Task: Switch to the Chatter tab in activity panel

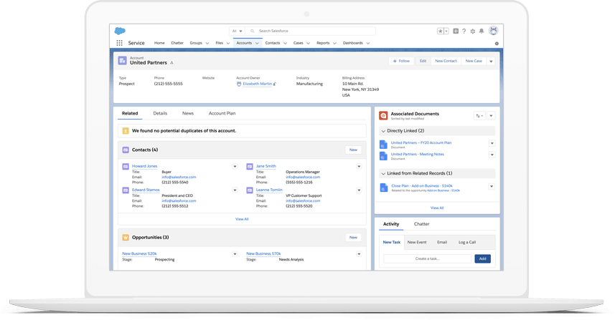Action: click(x=422, y=224)
